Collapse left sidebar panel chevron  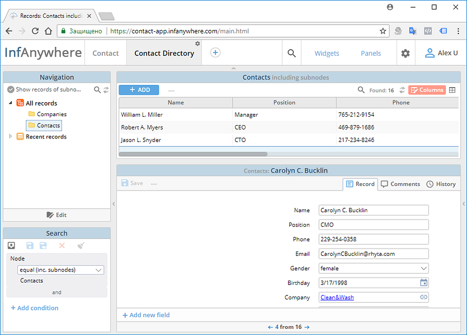coord(114,204)
